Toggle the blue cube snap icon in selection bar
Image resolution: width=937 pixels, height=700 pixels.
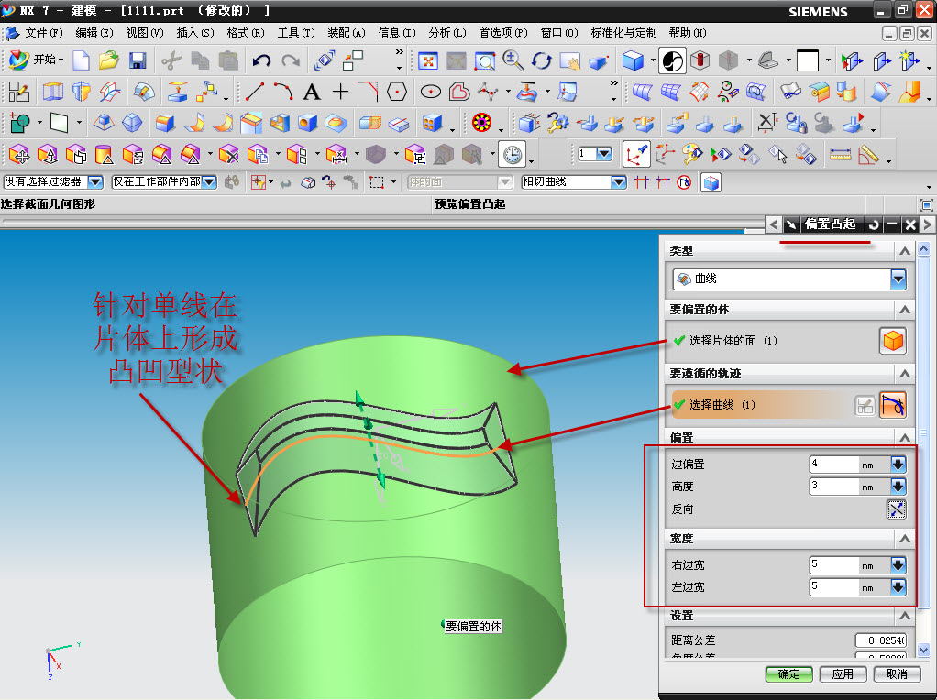click(711, 182)
